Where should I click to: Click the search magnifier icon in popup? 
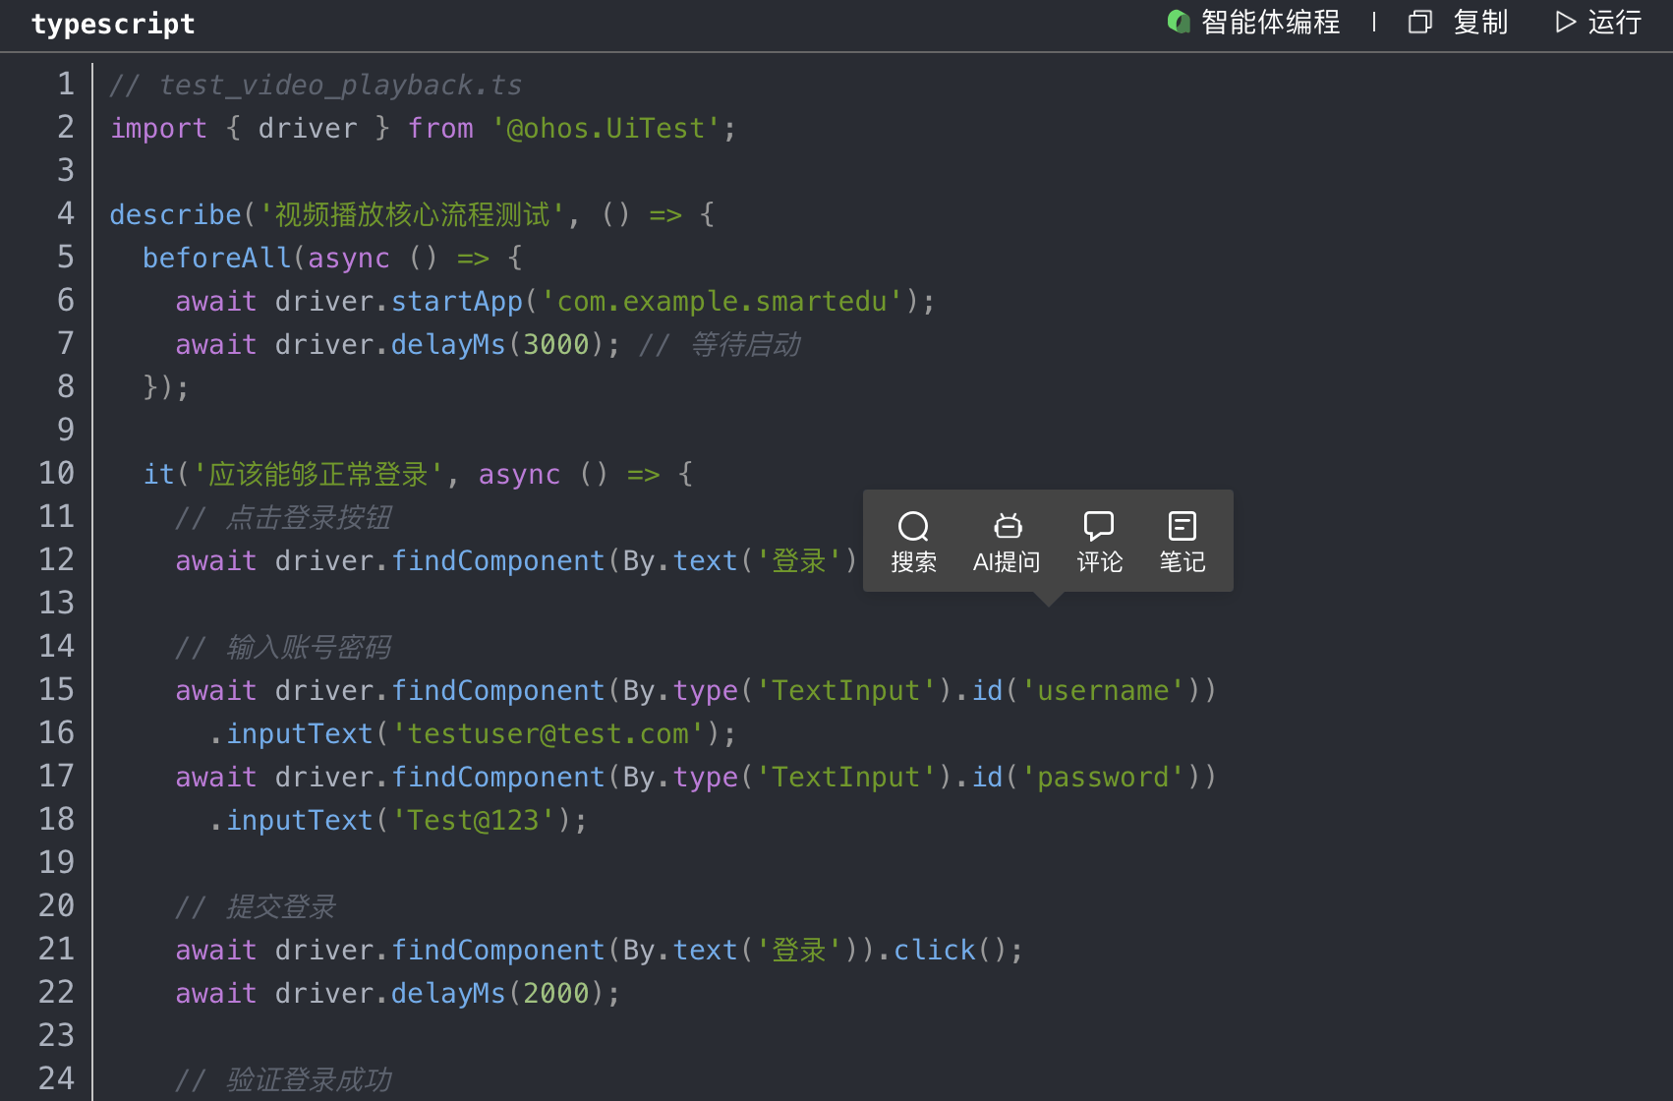point(913,527)
